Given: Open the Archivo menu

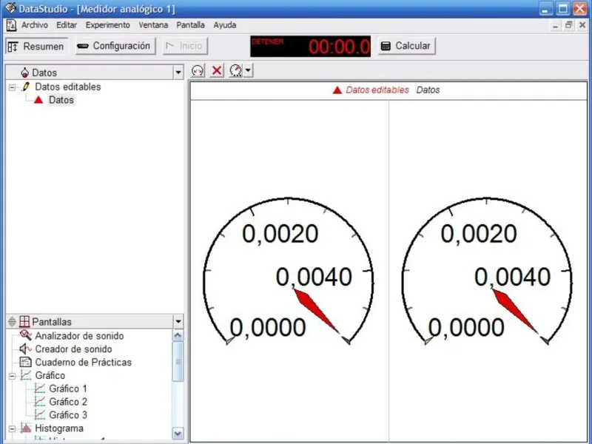Looking at the screenshot, I should 34,25.
